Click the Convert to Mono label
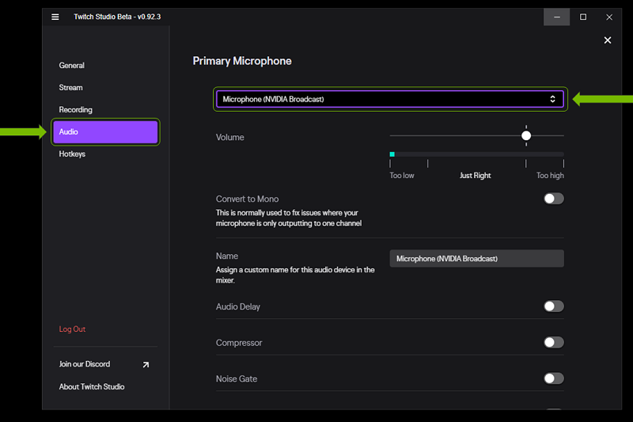The width and height of the screenshot is (633, 422). [247, 199]
